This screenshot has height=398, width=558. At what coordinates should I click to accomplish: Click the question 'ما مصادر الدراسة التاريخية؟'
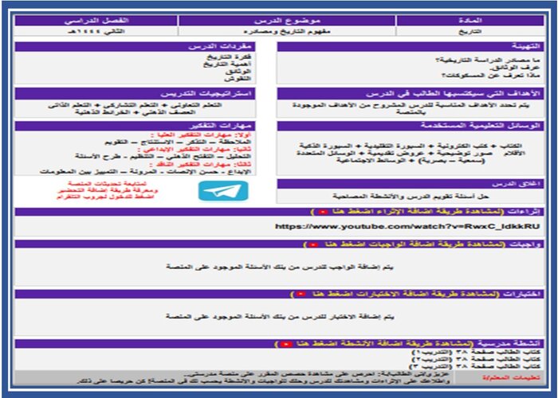point(488,60)
